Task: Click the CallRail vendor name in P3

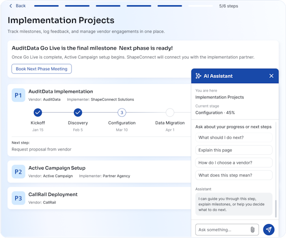Action: coord(50,203)
